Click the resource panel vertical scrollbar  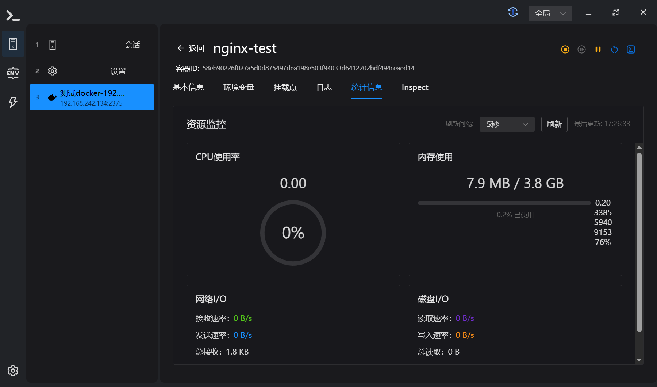pos(639,242)
